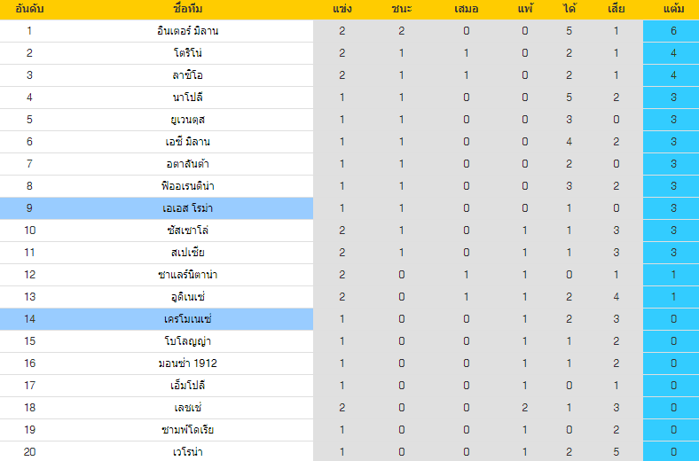The width and height of the screenshot is (699, 461).
Task: Click อินเตอร์ มิลาน's points value 6
Action: 673,31
